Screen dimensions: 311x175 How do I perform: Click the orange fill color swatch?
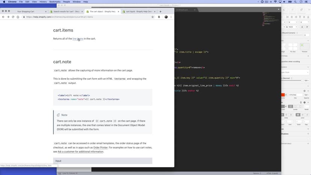(284, 95)
